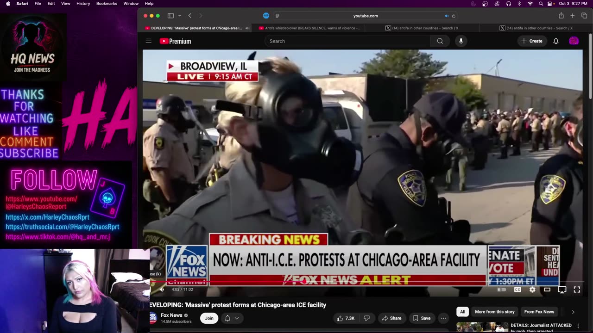Show Safari sidebar
The image size is (593, 333).
click(170, 16)
